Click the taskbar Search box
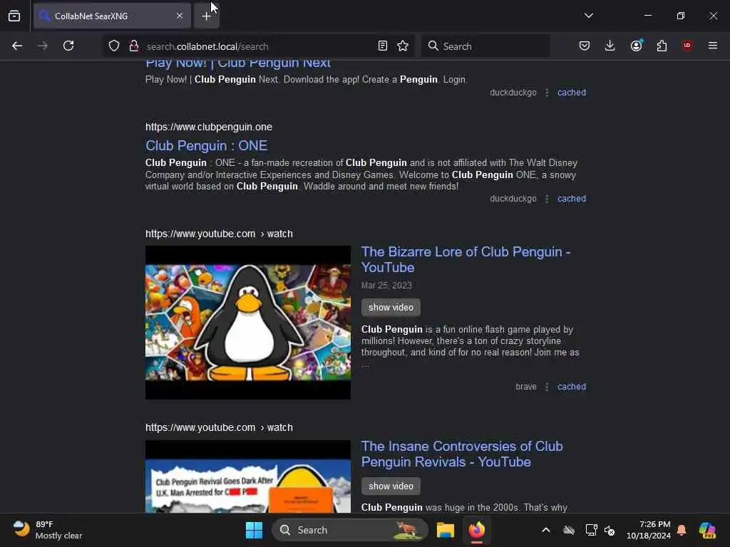The image size is (730, 547). (x=349, y=530)
